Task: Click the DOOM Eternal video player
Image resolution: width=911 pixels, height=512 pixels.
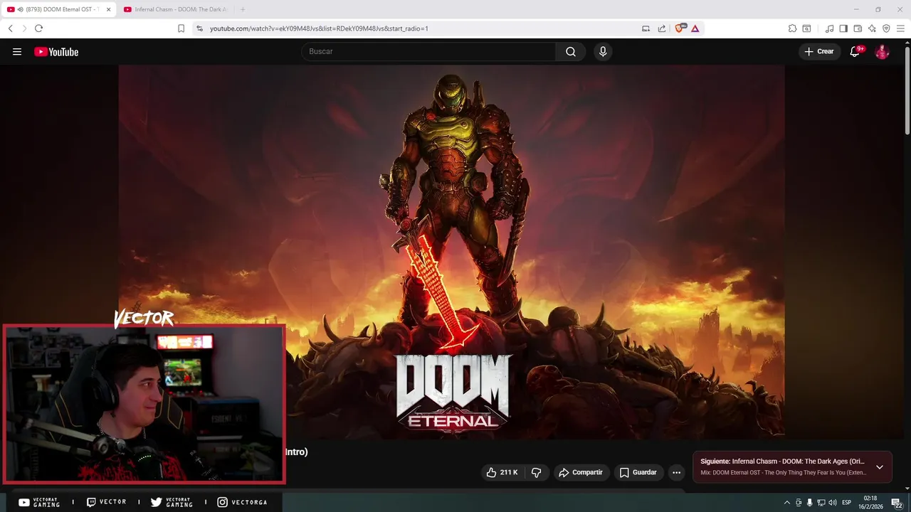Action: tap(452, 252)
